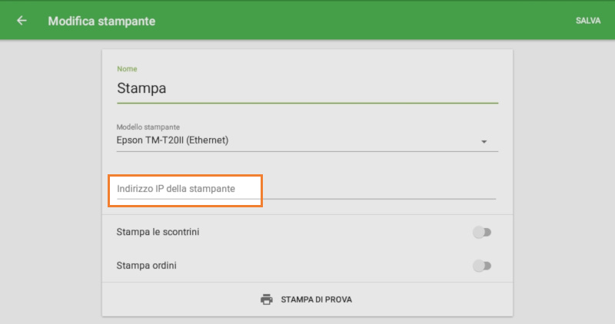The height and width of the screenshot is (324, 615).
Task: Click the SALVA button
Action: click(588, 21)
